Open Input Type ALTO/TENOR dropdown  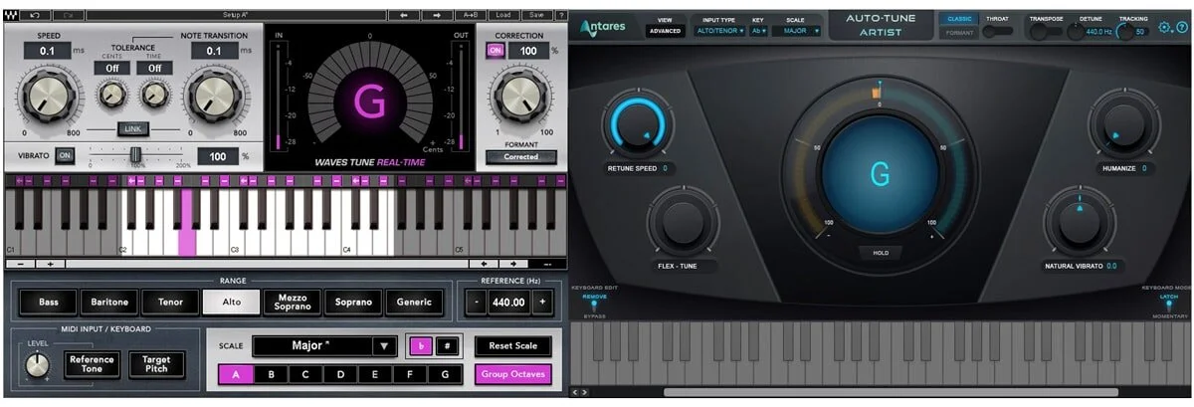point(718,31)
